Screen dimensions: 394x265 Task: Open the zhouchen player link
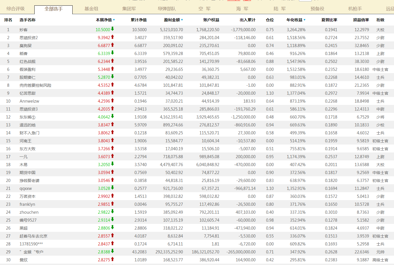29,212
